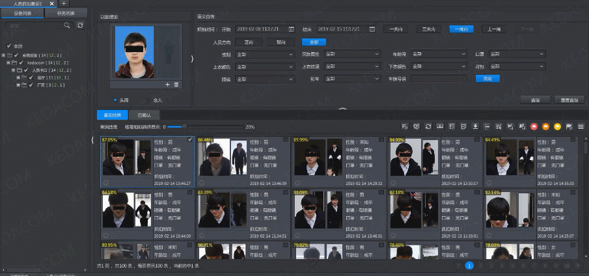
Task: Open the hamburger list menu icon
Action: pos(581,127)
